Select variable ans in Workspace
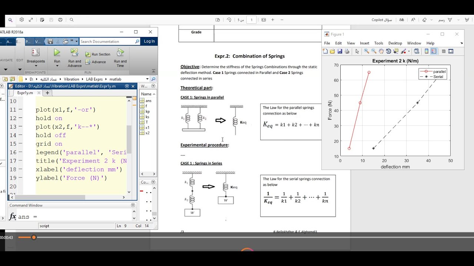This screenshot has height=266, width=474. (148, 100)
